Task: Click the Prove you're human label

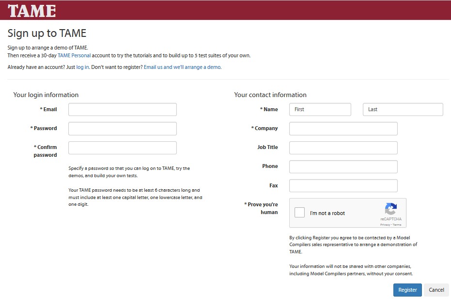Action: click(x=261, y=208)
